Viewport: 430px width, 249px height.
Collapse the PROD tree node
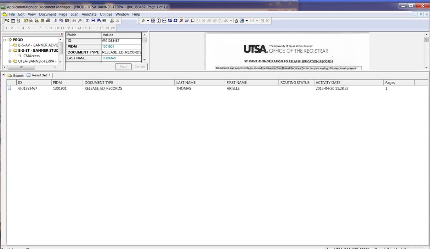coord(5,40)
